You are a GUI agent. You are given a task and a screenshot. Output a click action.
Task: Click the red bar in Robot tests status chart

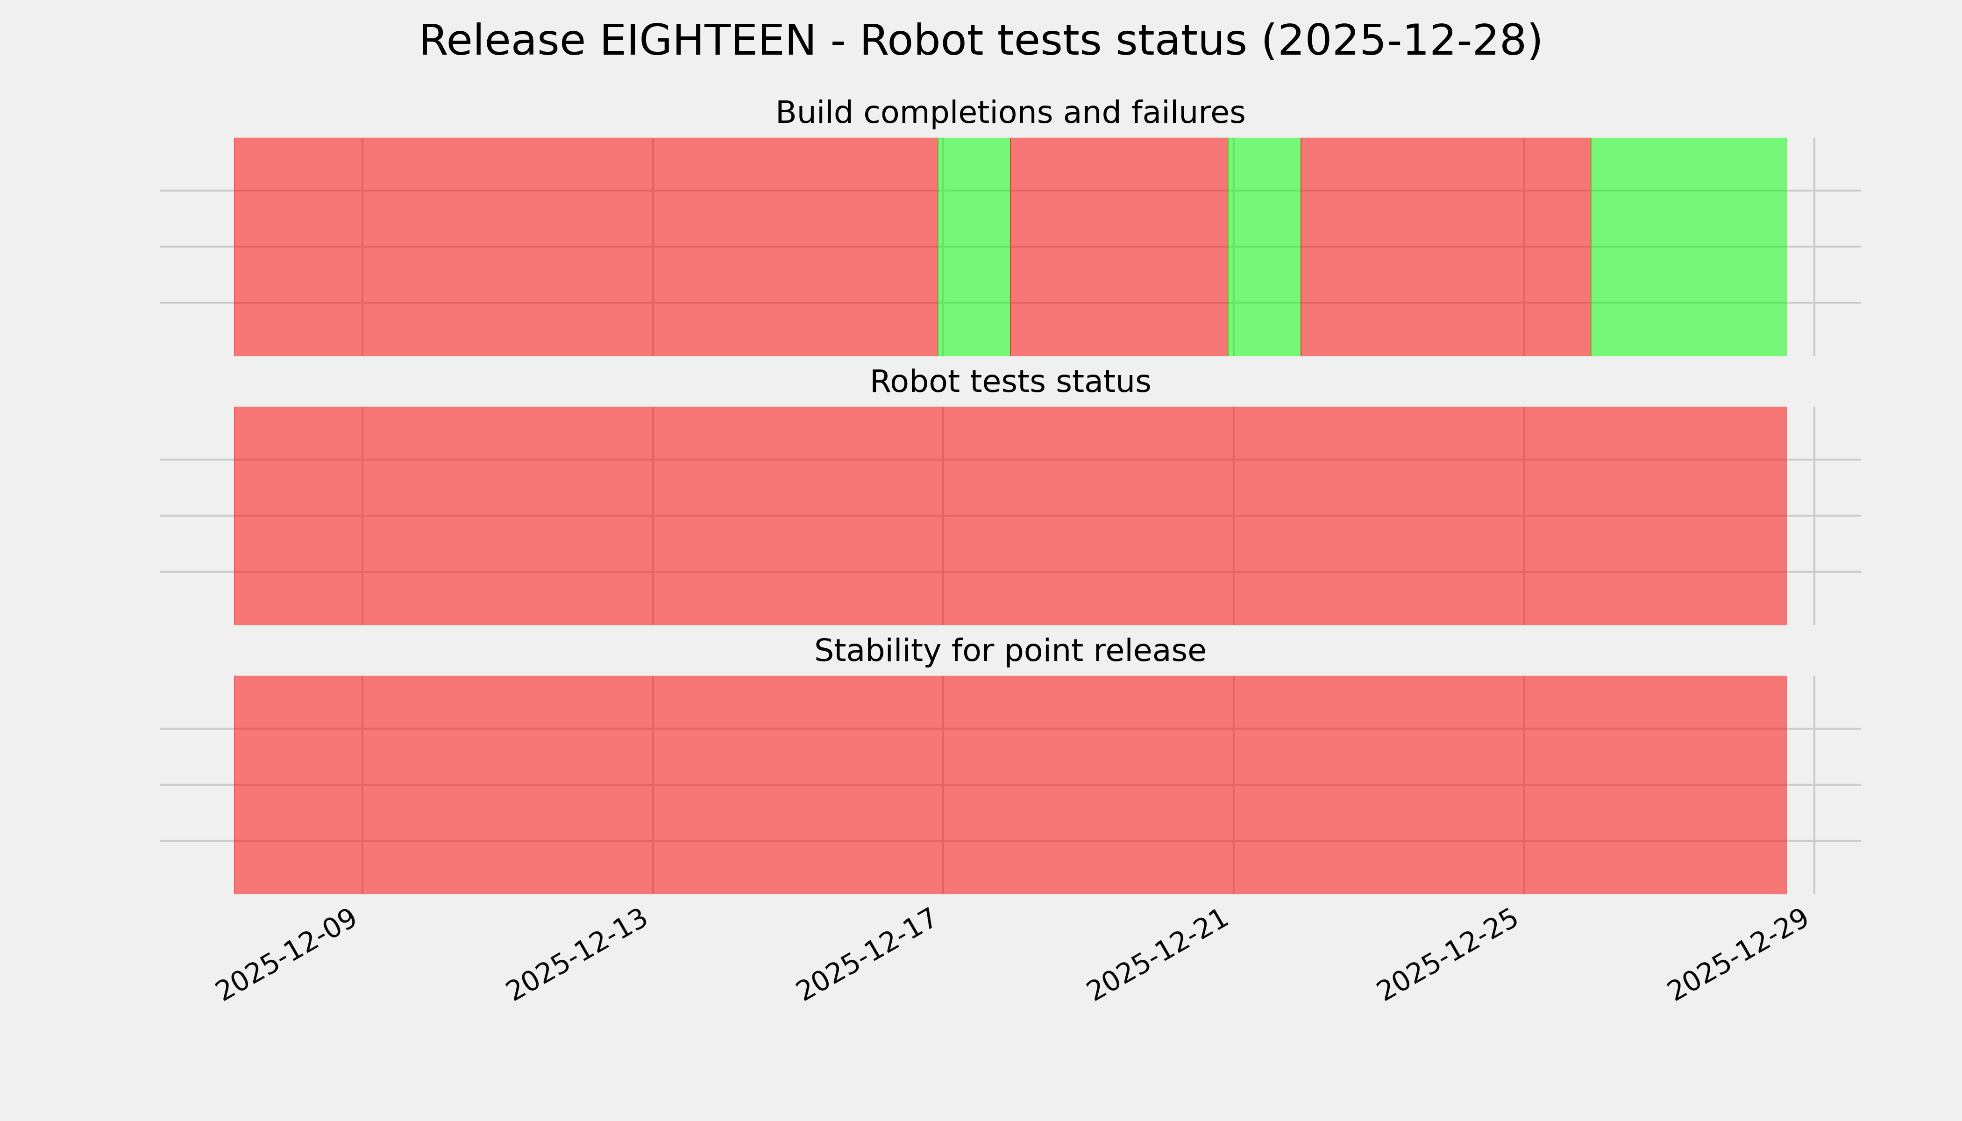pyautogui.click(x=1009, y=516)
